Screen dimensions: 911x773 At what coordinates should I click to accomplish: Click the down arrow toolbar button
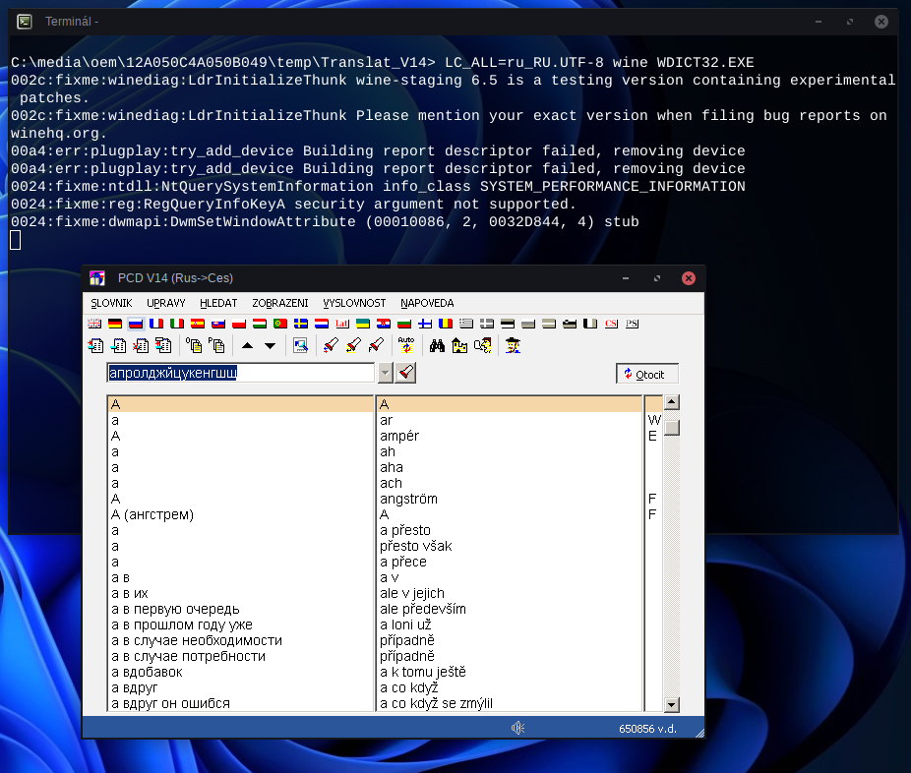tap(271, 346)
